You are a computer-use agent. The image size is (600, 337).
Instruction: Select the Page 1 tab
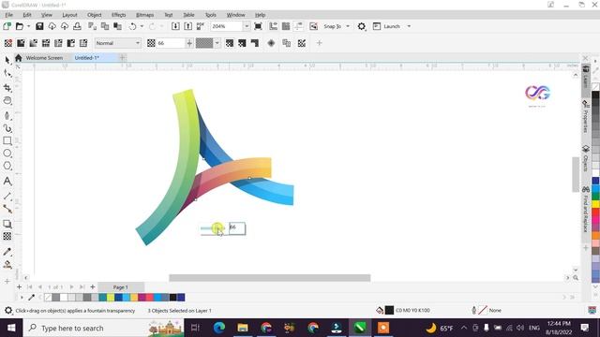pos(121,287)
